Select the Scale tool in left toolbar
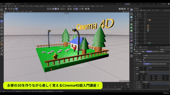The height and width of the screenshot is (95, 170). coord(2,27)
